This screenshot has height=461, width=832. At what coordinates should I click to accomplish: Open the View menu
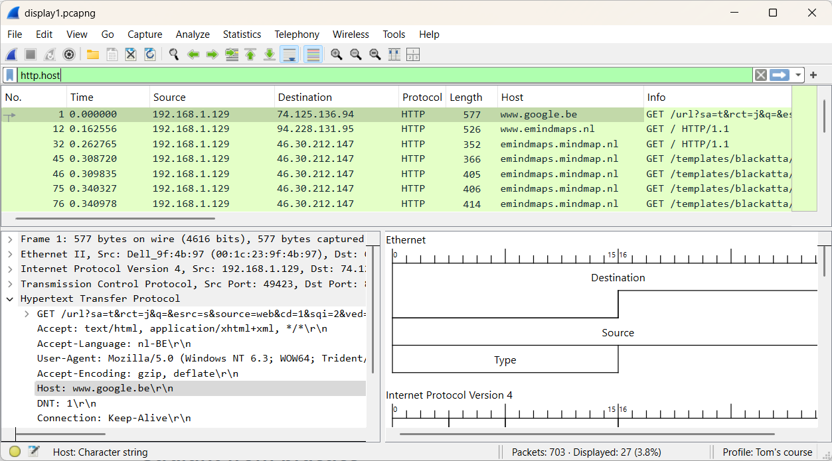click(77, 34)
